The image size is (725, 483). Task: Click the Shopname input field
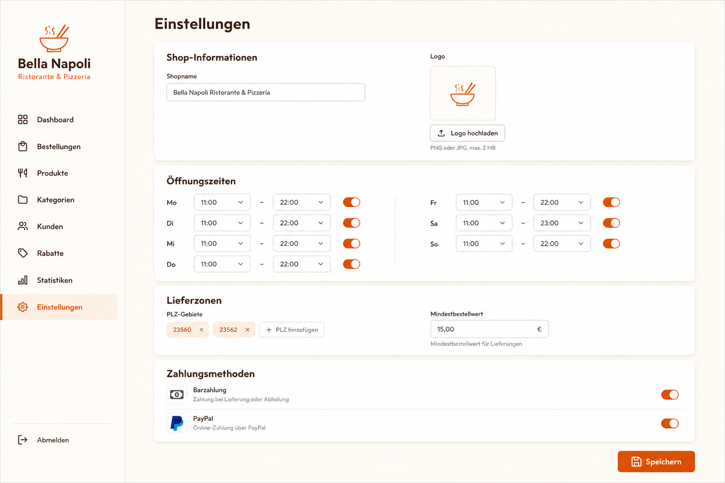266,92
